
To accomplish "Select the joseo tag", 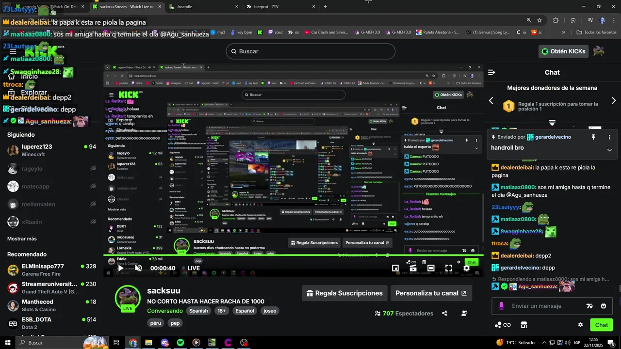I will click(270, 311).
